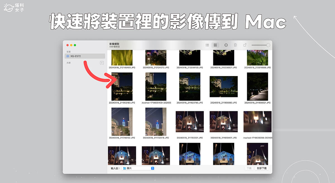Select photo 20240518_211908060.JPG
Image resolution: width=335 pixels, height=183 pixels.
point(224,87)
